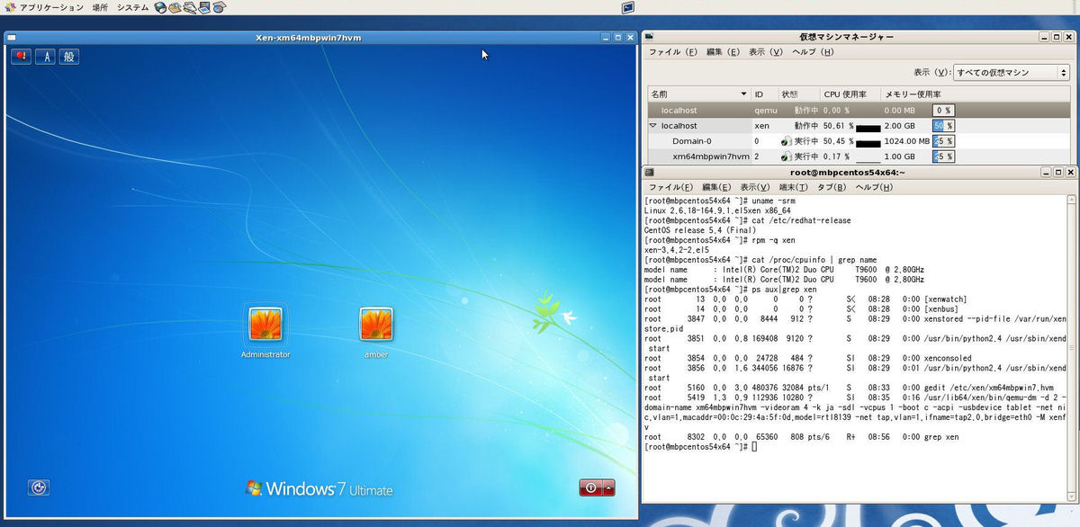Click the red IME icon in the Xen window
The width and height of the screenshot is (1080, 527).
(x=21, y=57)
